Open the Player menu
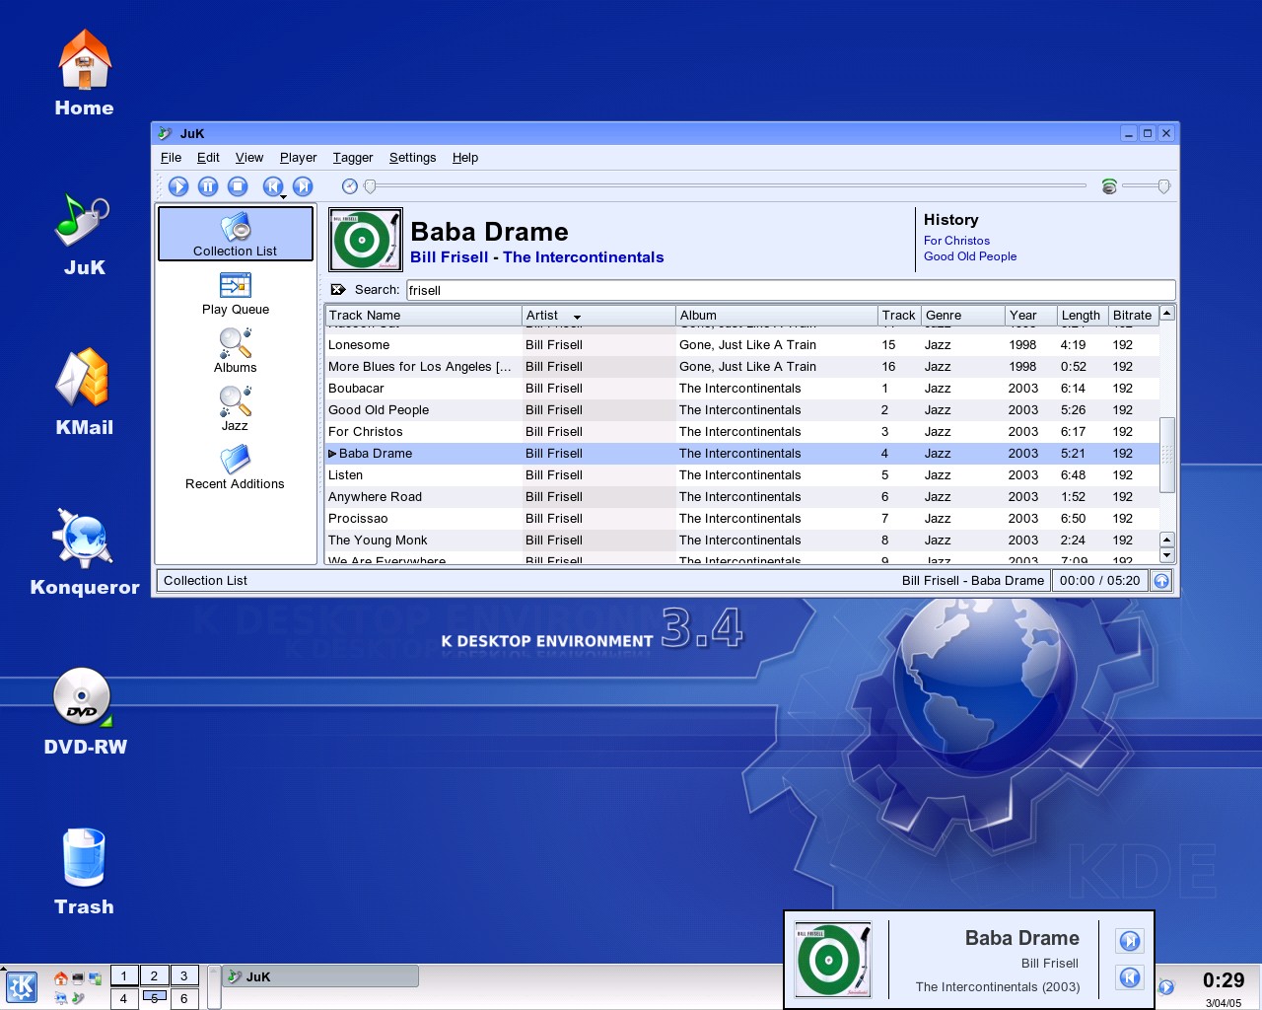Screen dimensions: 1262x1010 click(298, 158)
